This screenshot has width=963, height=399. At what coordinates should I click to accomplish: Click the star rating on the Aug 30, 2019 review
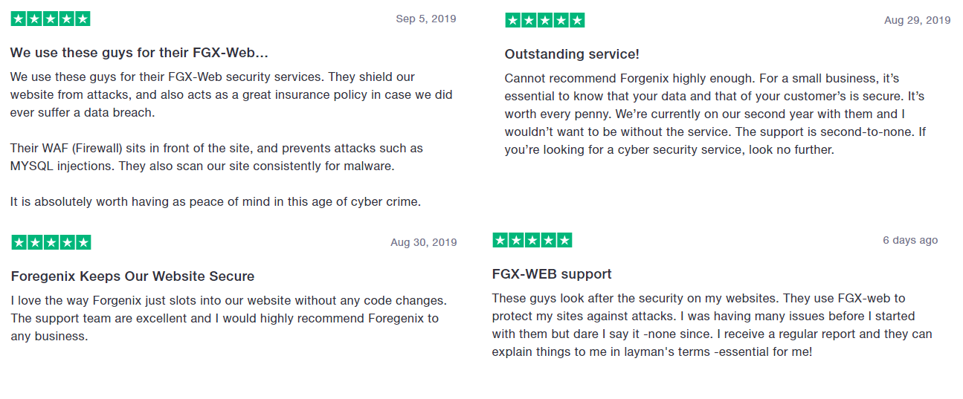pyautogui.click(x=51, y=242)
